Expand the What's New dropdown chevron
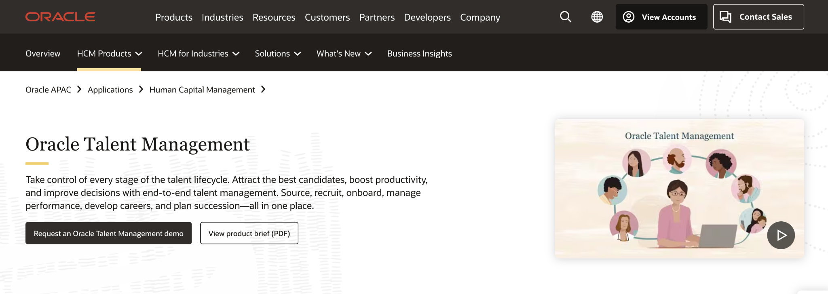828x294 pixels. tap(368, 54)
